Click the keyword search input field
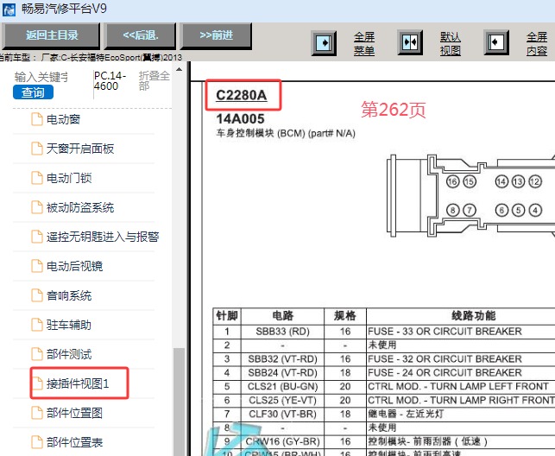This screenshot has height=456, width=555. coord(41,77)
